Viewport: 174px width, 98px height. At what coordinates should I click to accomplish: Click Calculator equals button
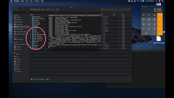tap(160, 33)
